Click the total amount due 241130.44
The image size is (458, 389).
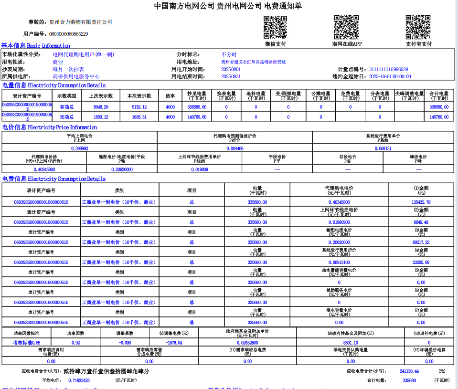pyautogui.click(x=409, y=371)
